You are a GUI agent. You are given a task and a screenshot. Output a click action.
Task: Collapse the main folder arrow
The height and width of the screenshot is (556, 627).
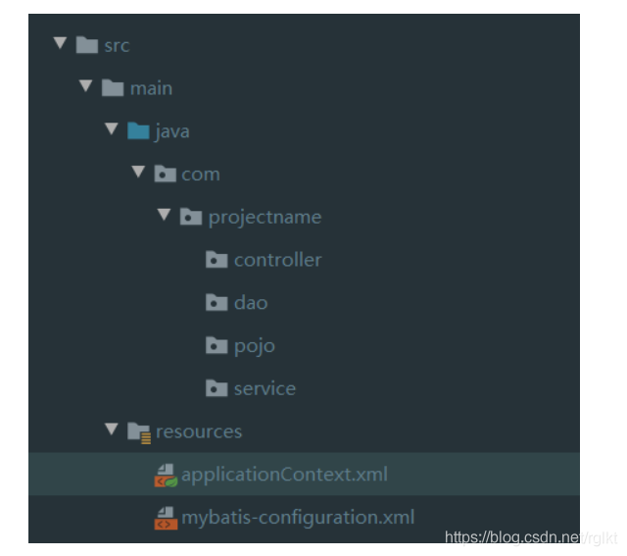tap(86, 87)
